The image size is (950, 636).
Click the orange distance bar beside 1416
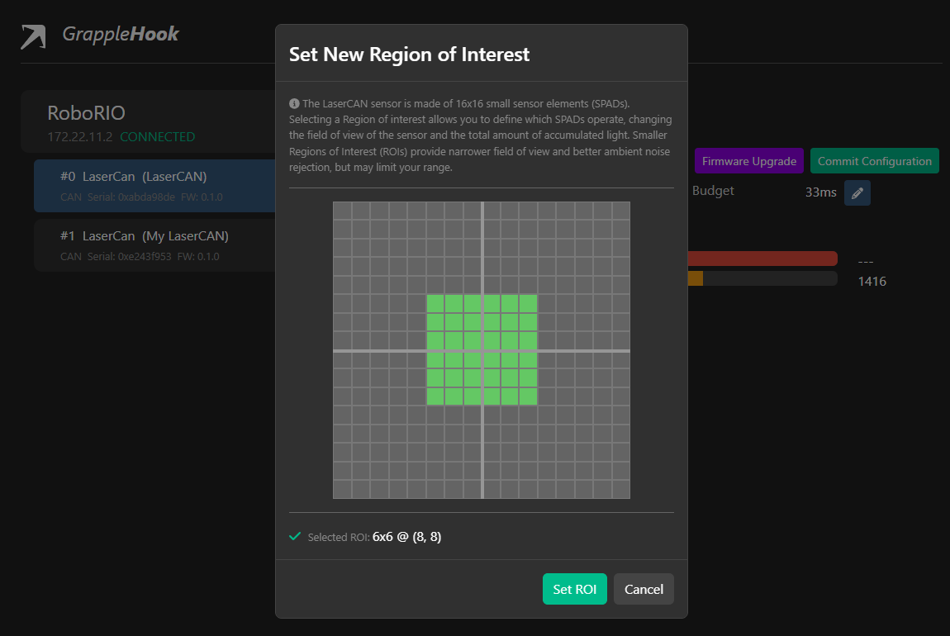[x=695, y=279]
